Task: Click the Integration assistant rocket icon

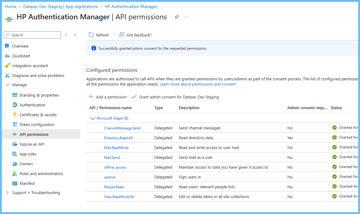Action: 7,66
